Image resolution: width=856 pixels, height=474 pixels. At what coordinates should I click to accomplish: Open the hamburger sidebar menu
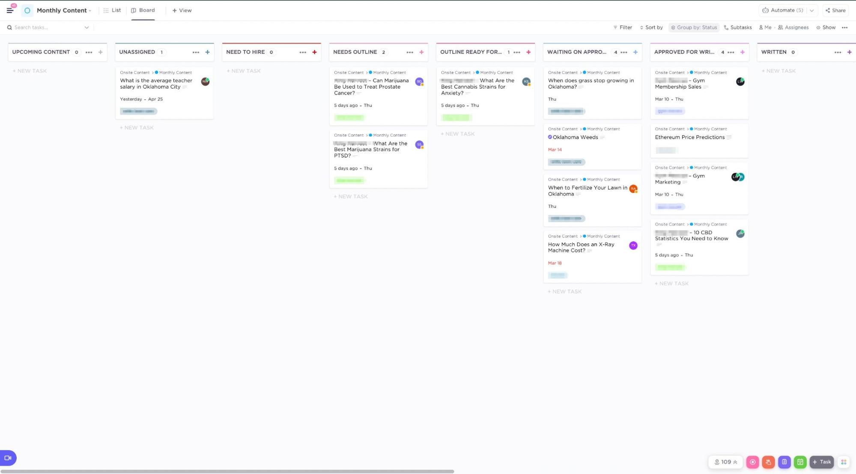tap(10, 10)
